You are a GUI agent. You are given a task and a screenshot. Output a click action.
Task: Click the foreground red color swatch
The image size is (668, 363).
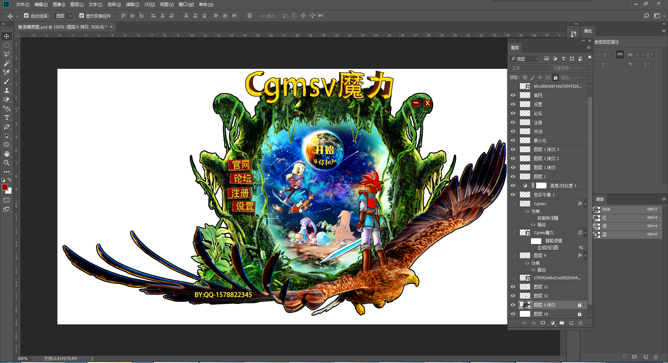5,187
